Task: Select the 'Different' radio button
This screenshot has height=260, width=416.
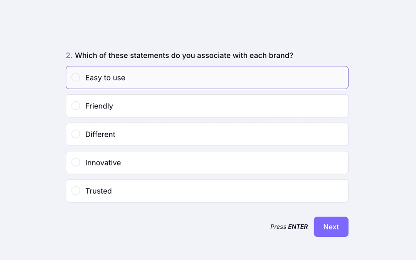Action: [x=76, y=134]
